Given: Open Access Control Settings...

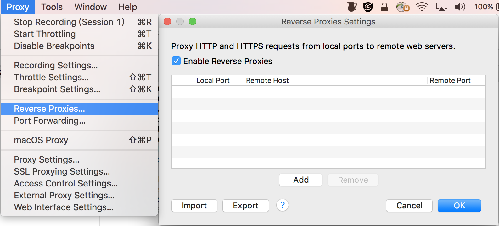Looking at the screenshot, I should [79, 183].
